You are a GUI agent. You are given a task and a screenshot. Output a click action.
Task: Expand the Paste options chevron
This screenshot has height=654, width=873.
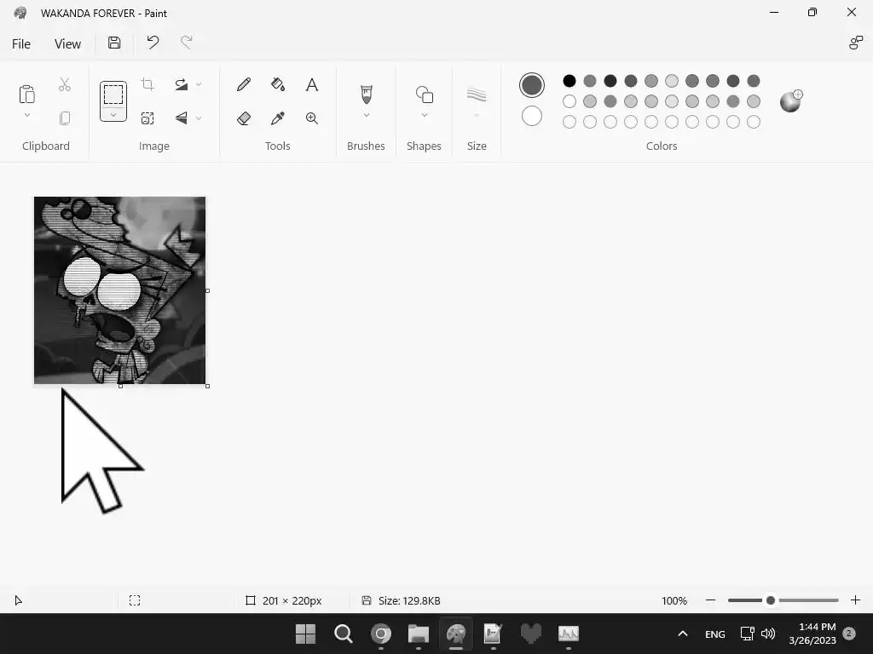(x=26, y=115)
